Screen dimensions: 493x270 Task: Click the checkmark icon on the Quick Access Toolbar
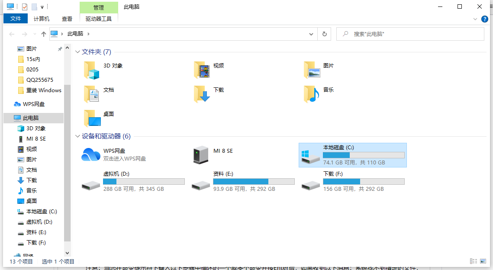(x=24, y=6)
